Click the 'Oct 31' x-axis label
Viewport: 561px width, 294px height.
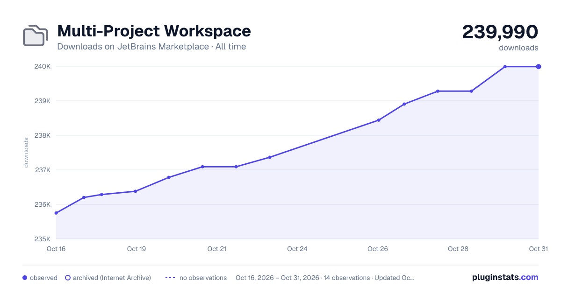[x=538, y=249]
